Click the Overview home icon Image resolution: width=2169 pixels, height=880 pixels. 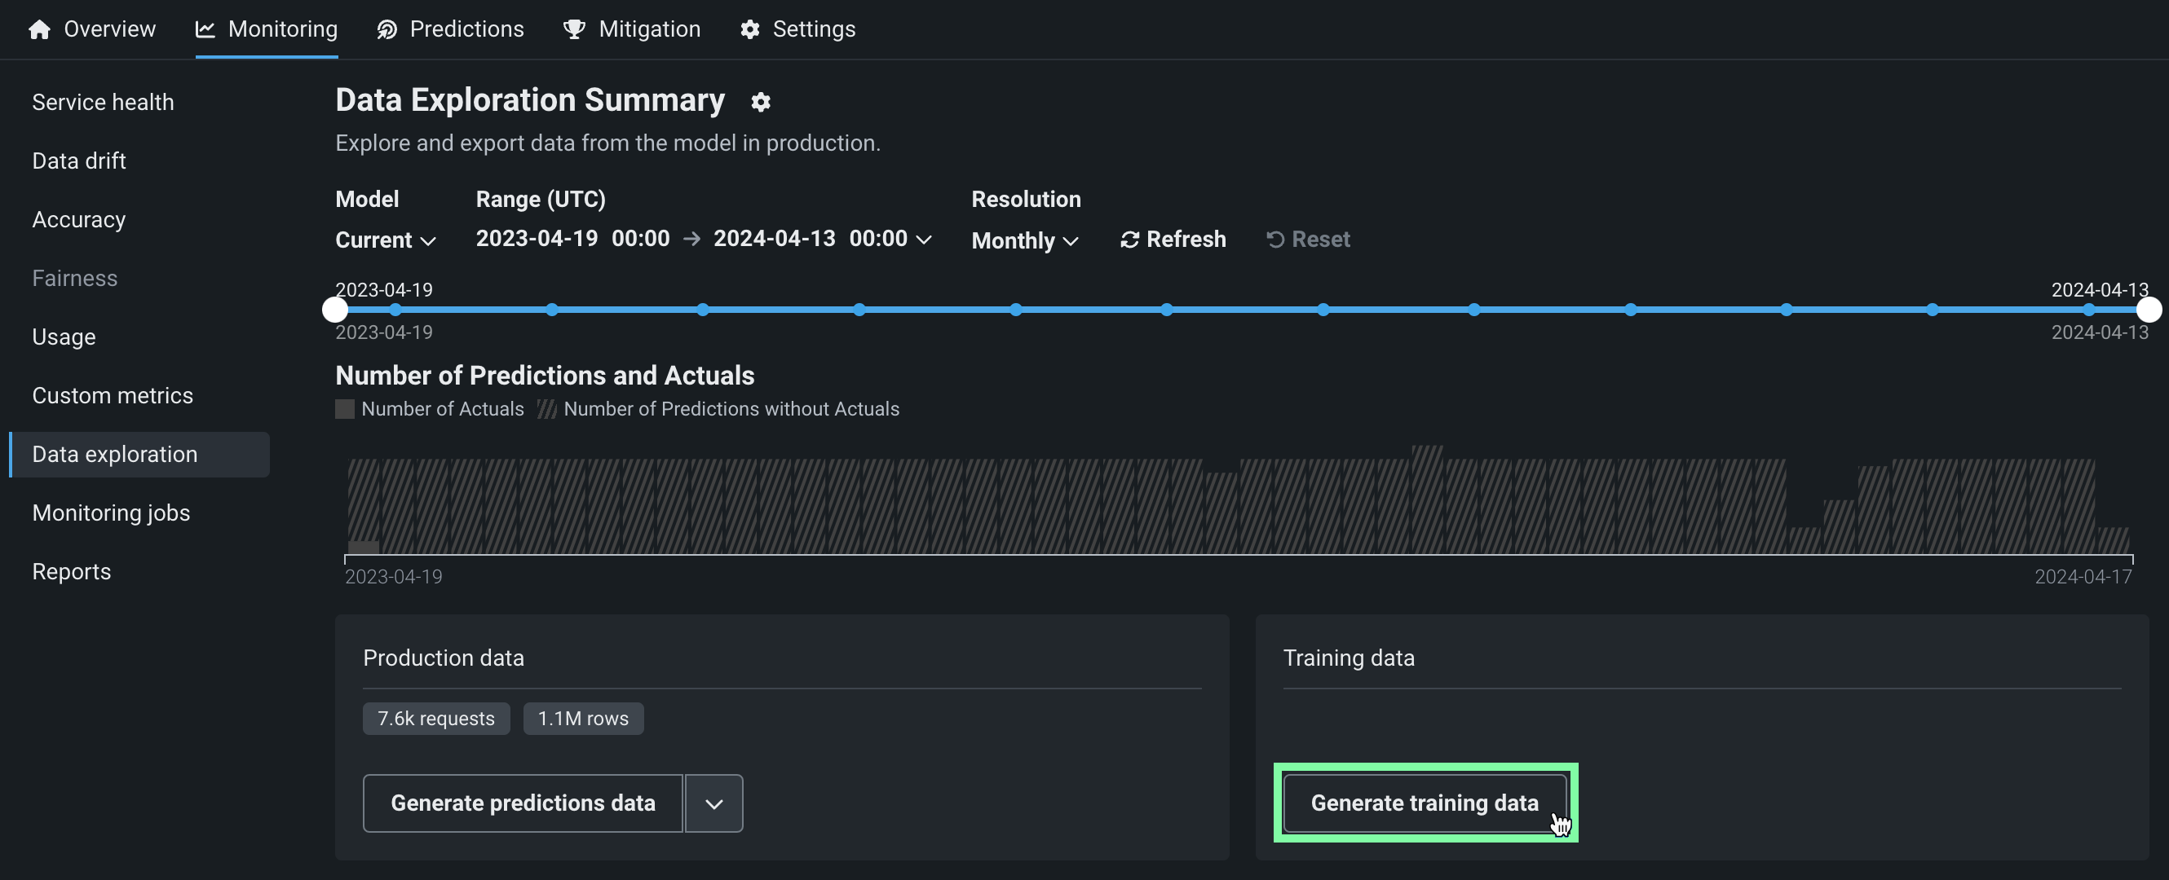(39, 29)
